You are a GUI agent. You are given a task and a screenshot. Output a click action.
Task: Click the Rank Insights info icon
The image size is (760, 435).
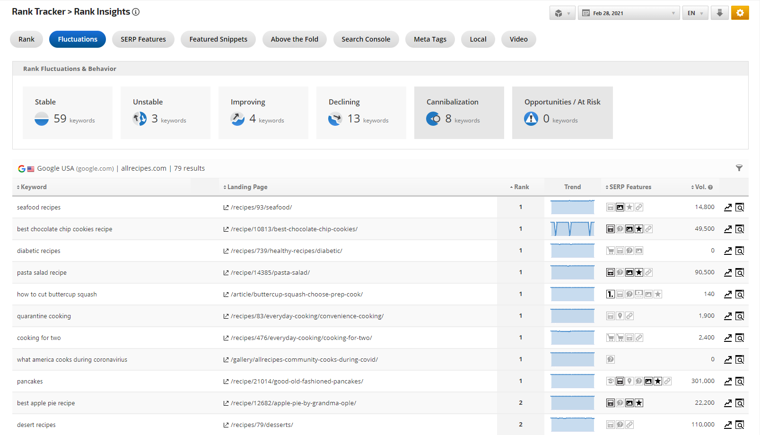click(136, 12)
